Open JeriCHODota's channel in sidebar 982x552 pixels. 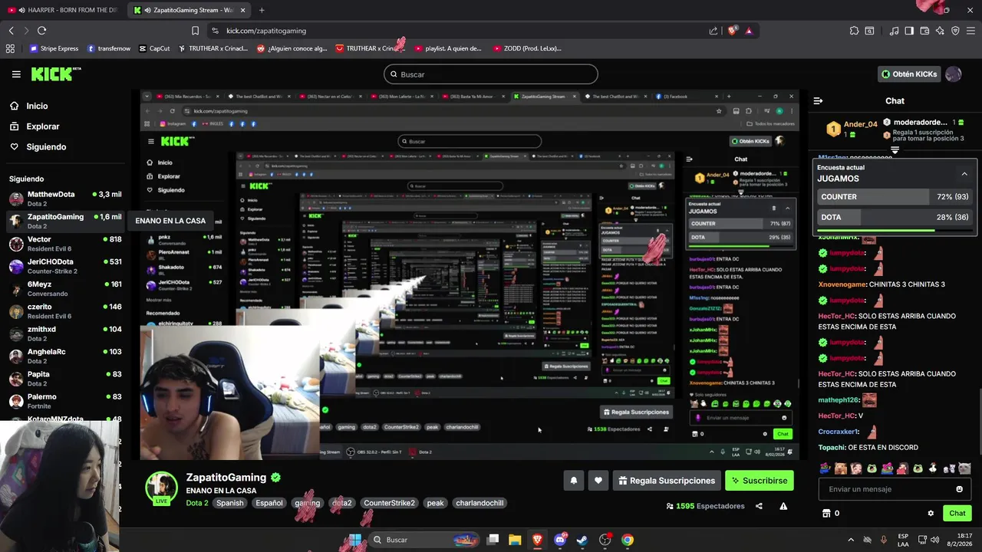[x=65, y=265]
